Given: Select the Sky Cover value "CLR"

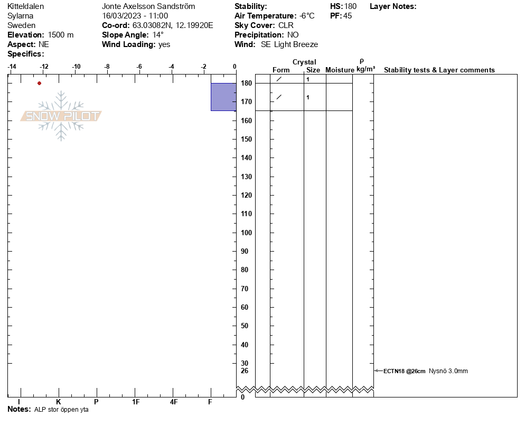Looking at the screenshot, I should 286,25.
